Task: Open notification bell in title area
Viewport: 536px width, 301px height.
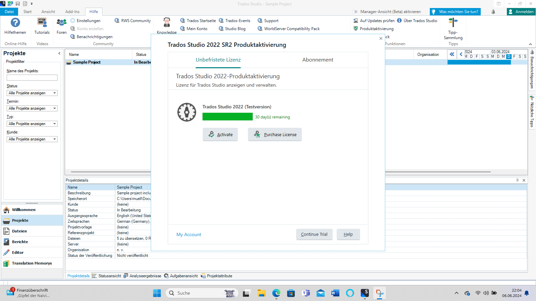Action: click(x=493, y=12)
